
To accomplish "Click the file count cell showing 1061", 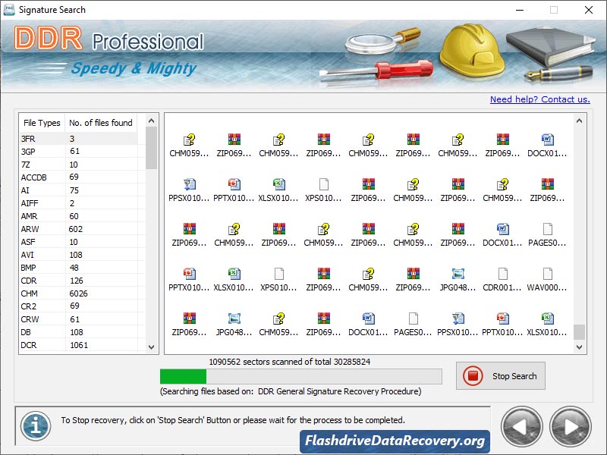I will [102, 345].
